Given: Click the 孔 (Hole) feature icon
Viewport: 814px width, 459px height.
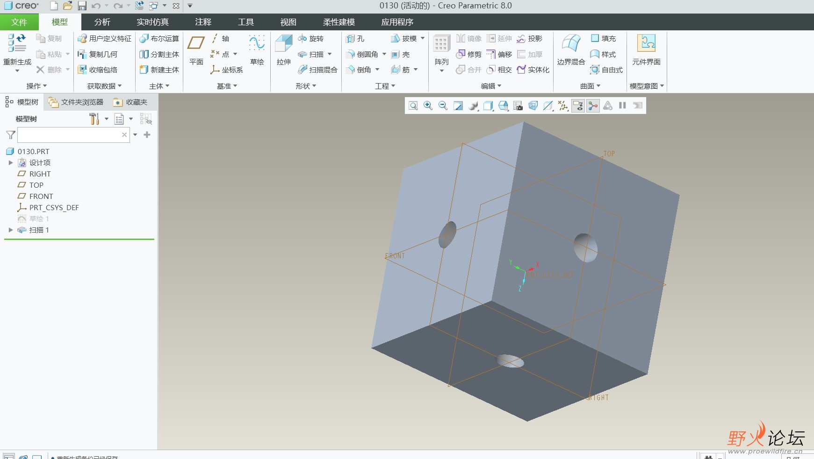Looking at the screenshot, I should 351,39.
